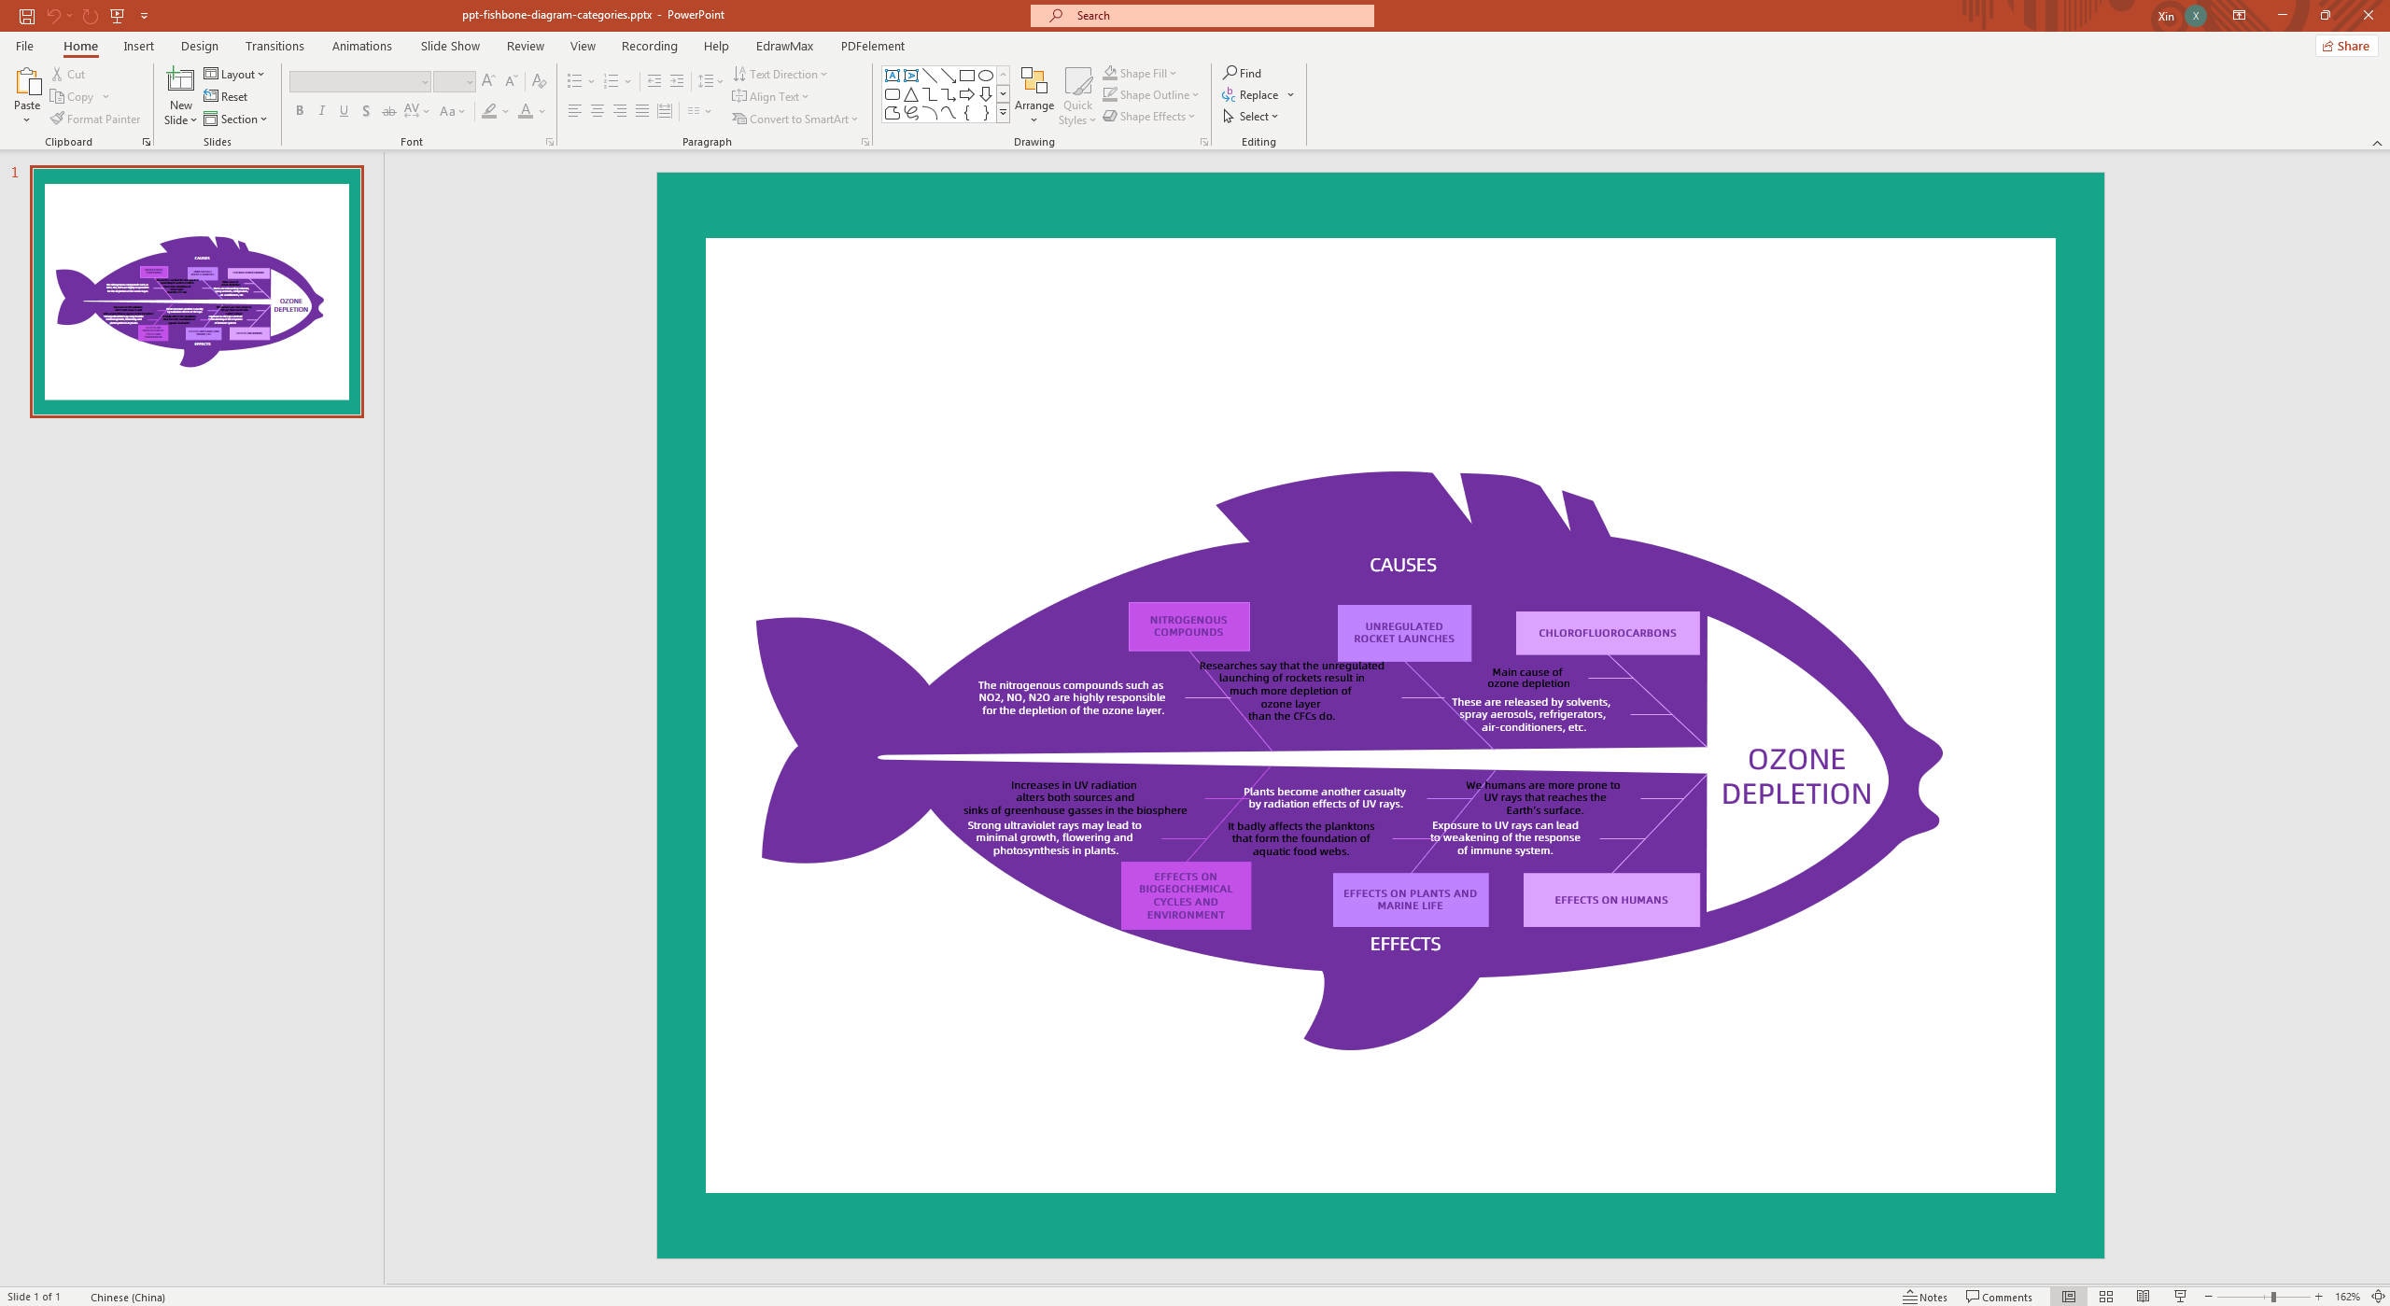Viewport: 2390px width, 1306px height.
Task: Click the Reset slide button
Action: (227, 96)
